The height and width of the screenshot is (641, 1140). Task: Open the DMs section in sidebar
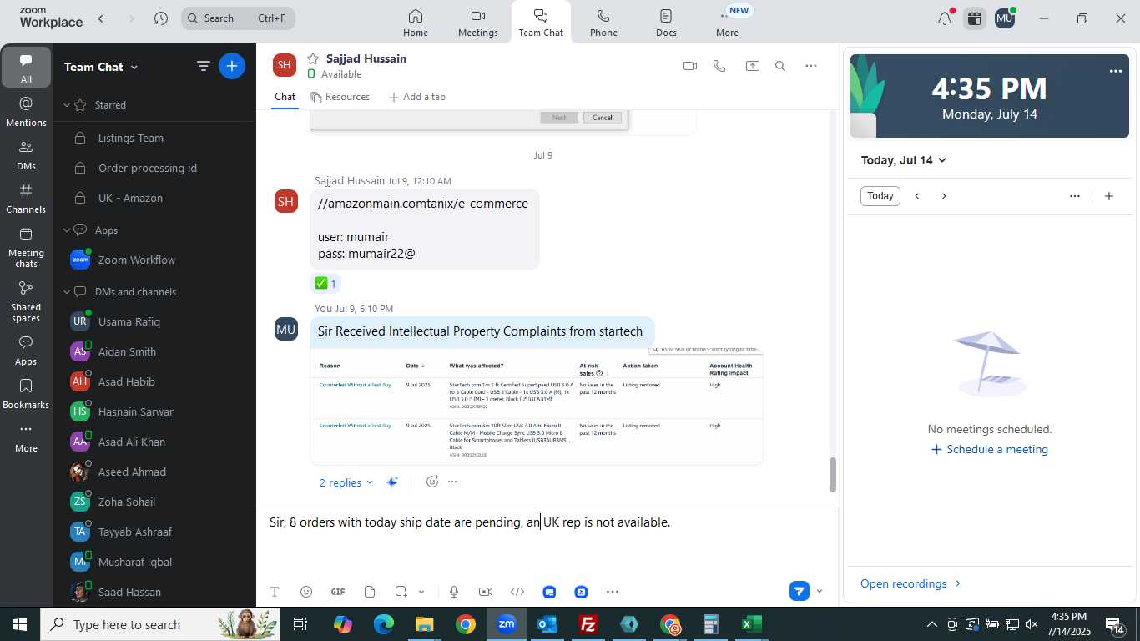26,154
